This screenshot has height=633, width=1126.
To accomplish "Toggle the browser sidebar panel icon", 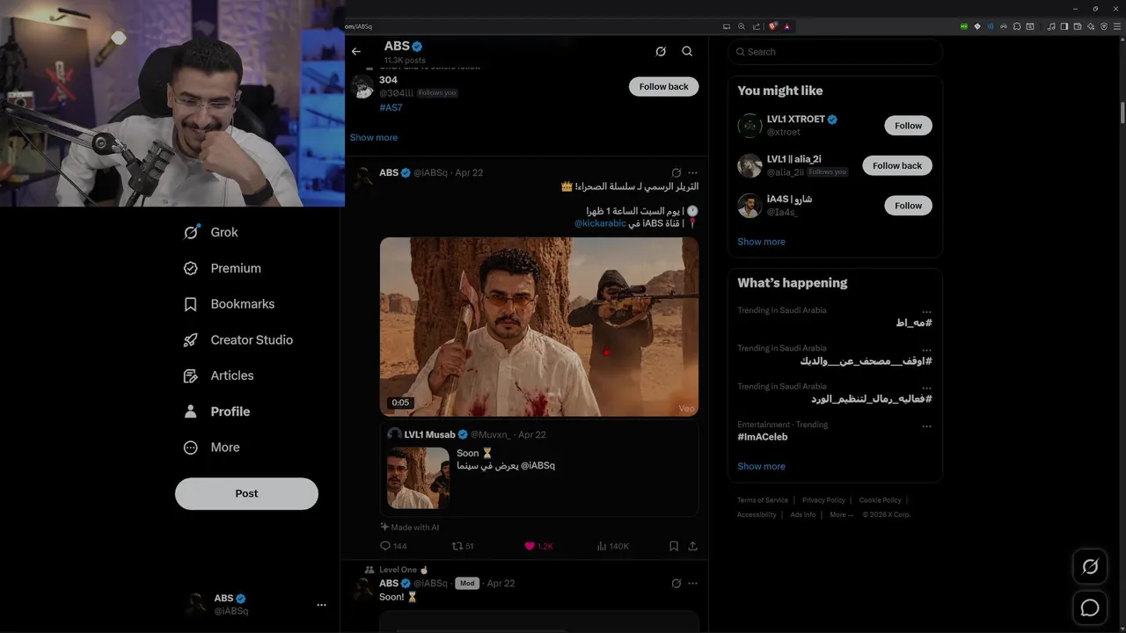I will (x=1064, y=26).
